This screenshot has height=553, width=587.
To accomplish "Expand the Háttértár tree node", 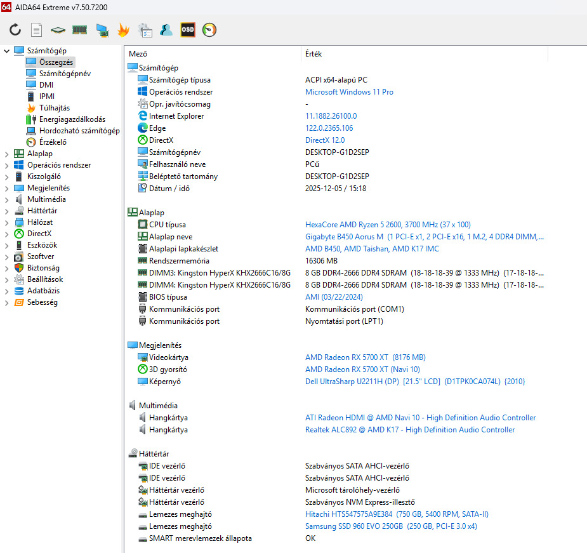I will [x=6, y=211].
